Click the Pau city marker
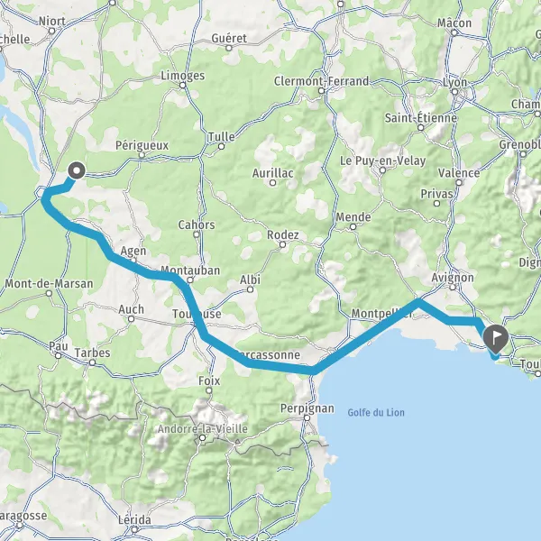 [x=59, y=355]
